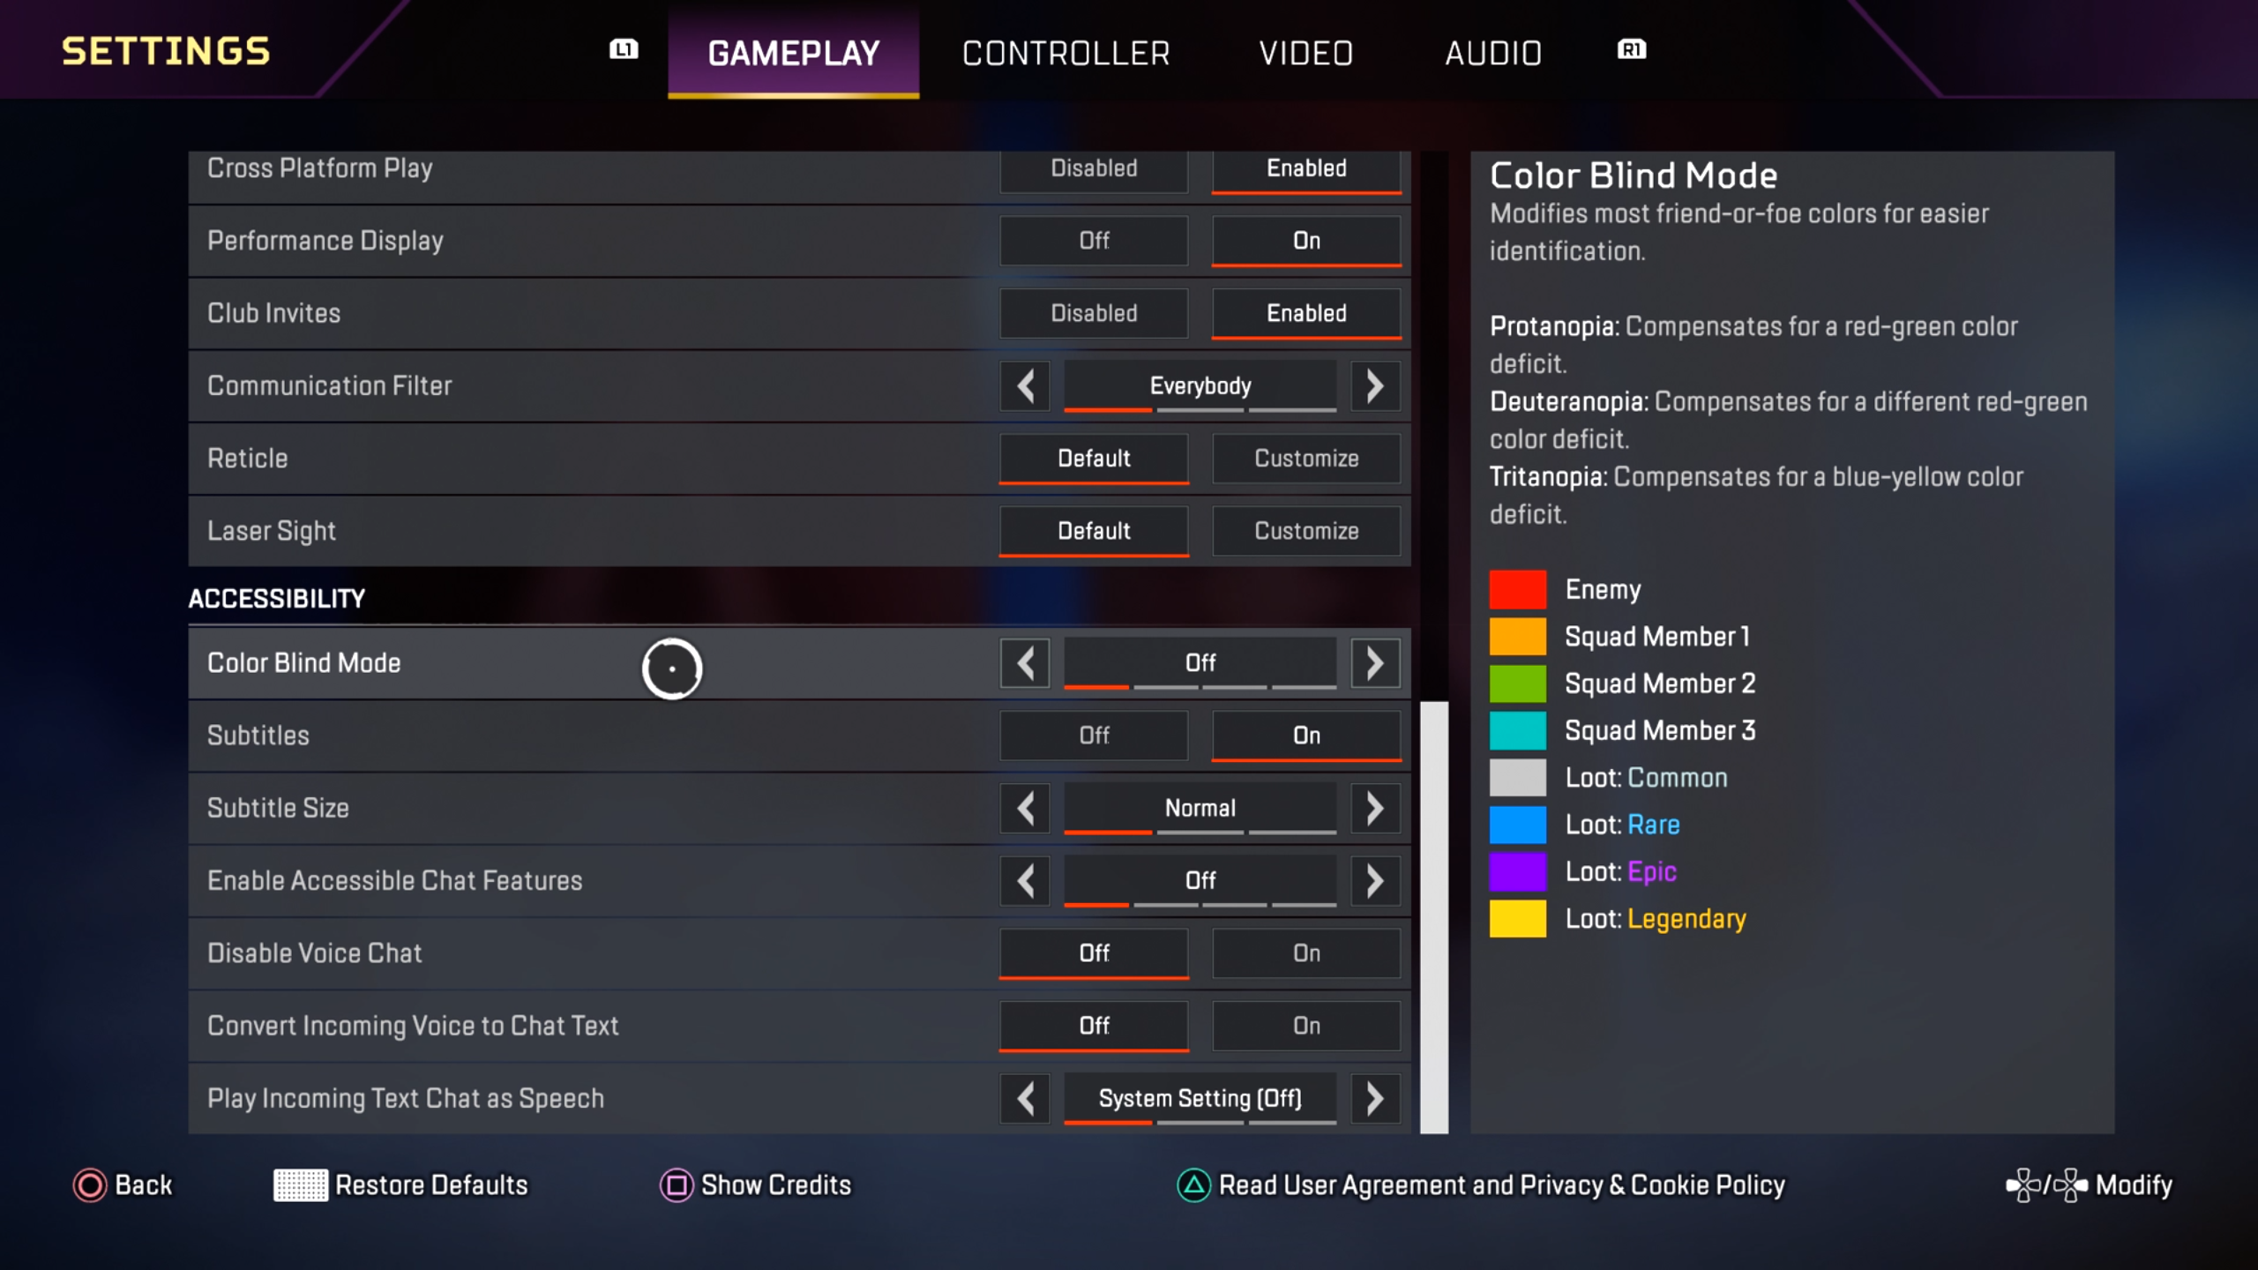Click the triangle User Agreement icon
Screen dimensions: 2258x1270
[1194, 1185]
